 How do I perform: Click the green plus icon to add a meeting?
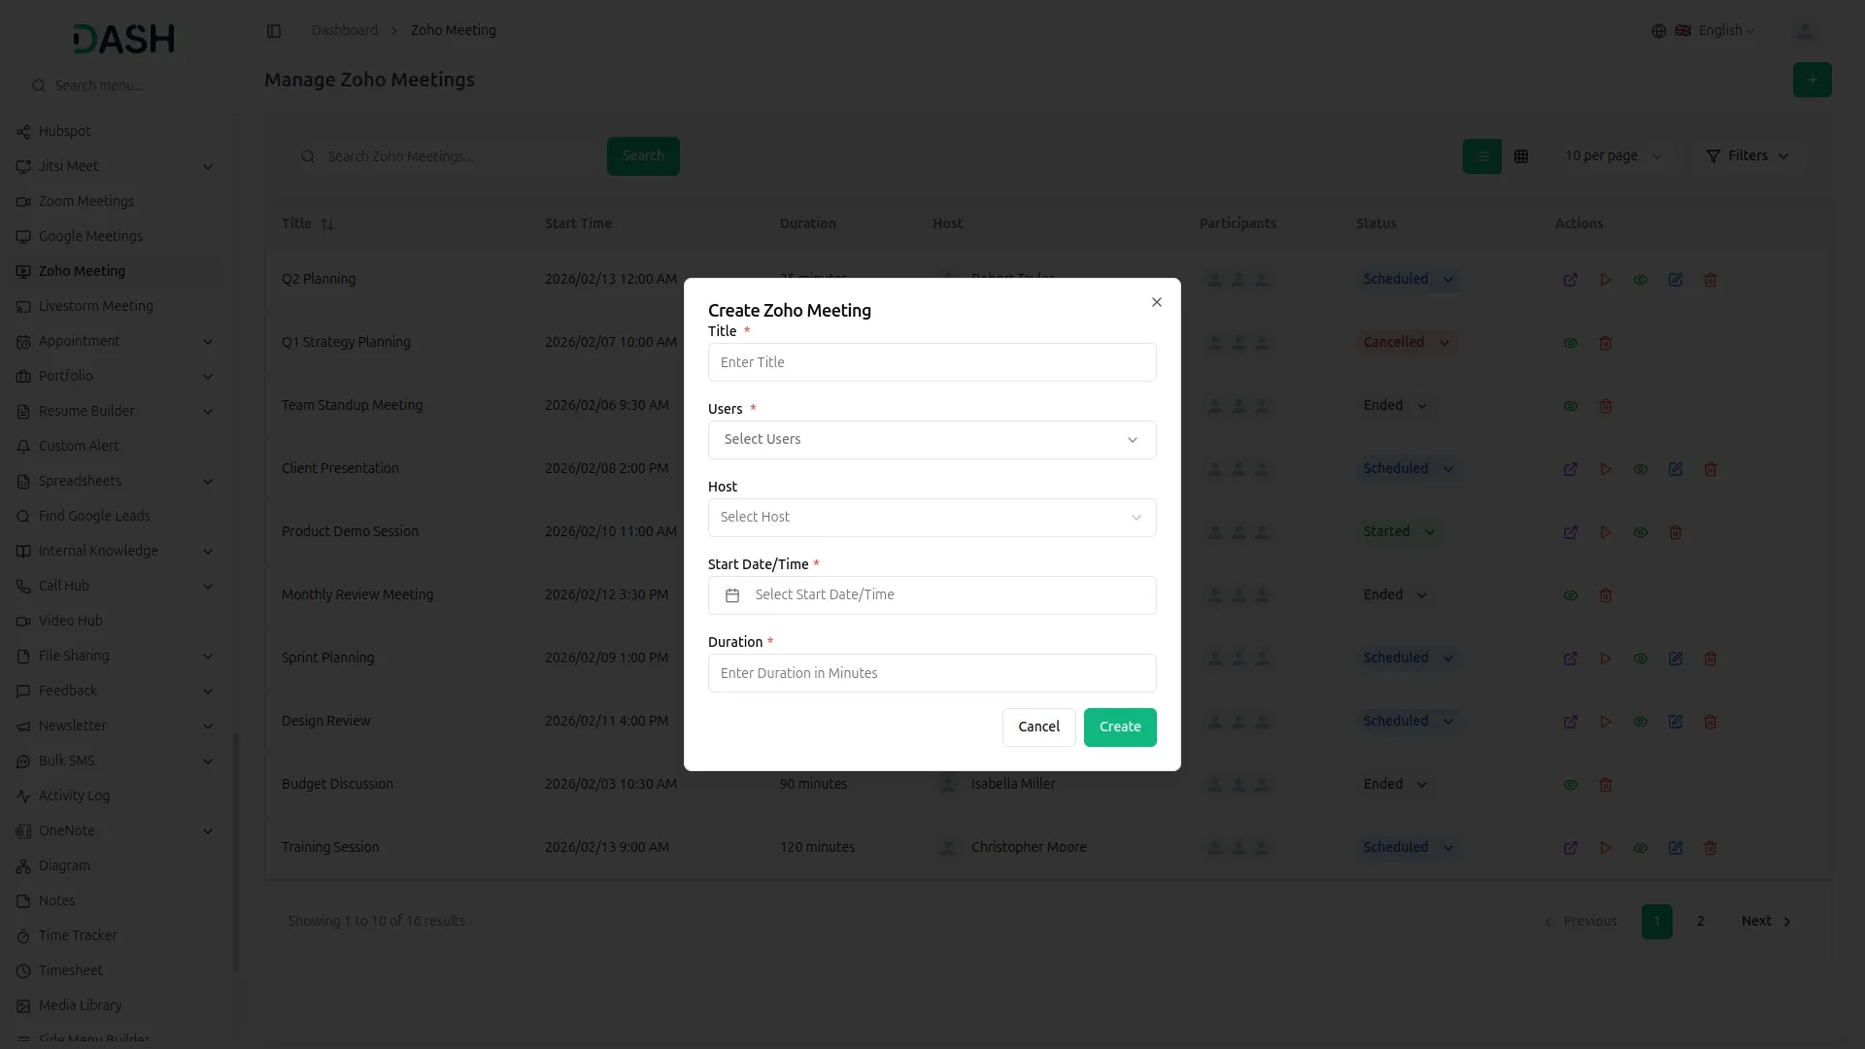click(x=1812, y=80)
